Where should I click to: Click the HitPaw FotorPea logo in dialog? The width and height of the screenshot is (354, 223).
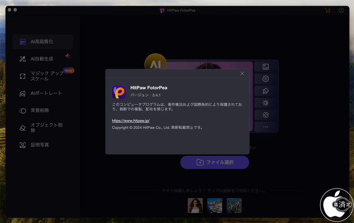pos(119,92)
